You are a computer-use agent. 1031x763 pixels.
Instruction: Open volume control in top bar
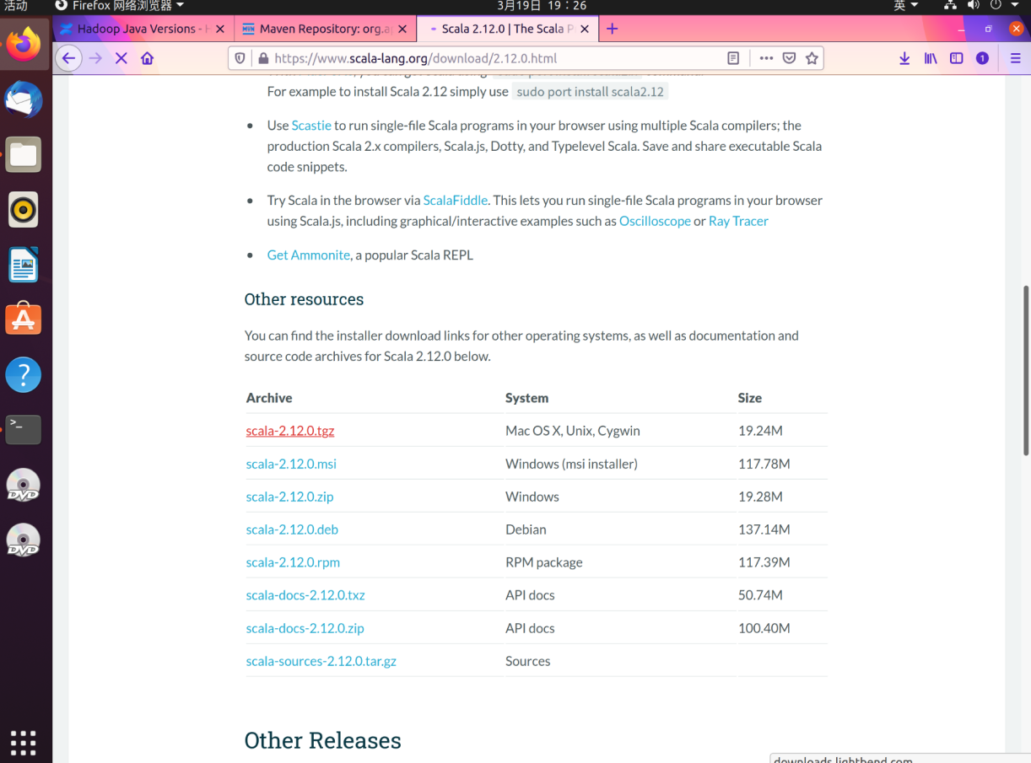pyautogui.click(x=974, y=6)
